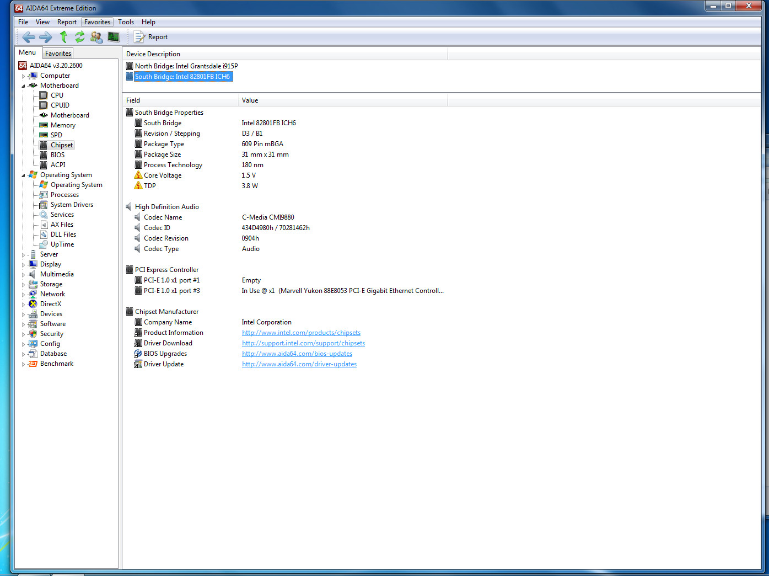Open the SPD item in the tree
The height and width of the screenshot is (576, 769).
(x=56, y=135)
